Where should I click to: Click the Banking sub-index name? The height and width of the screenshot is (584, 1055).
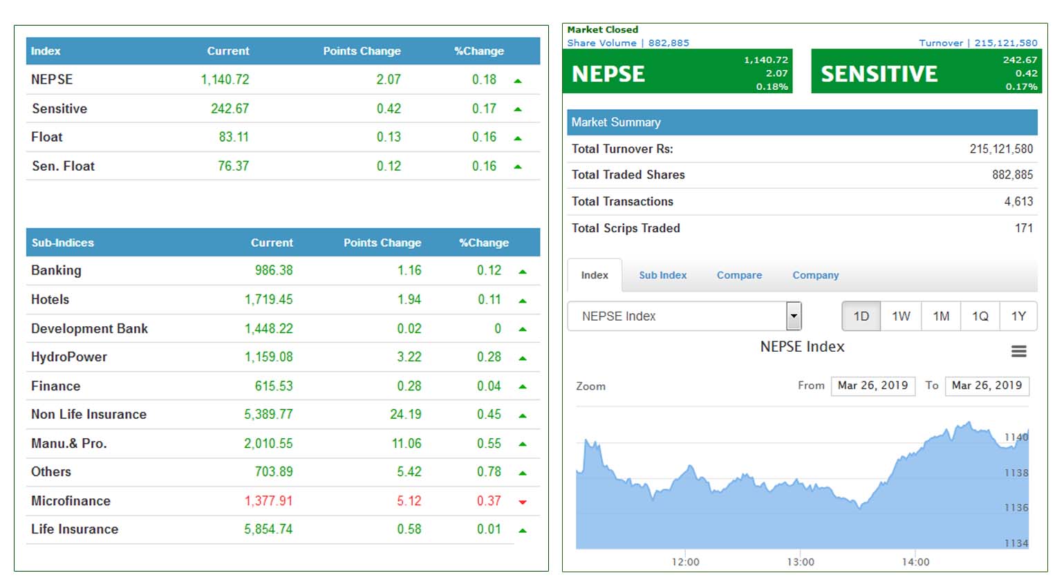(x=56, y=270)
